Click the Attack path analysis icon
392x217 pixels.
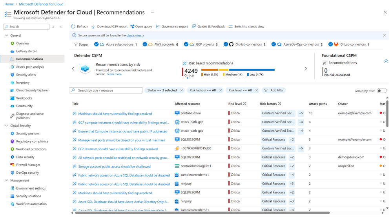(x=12, y=67)
